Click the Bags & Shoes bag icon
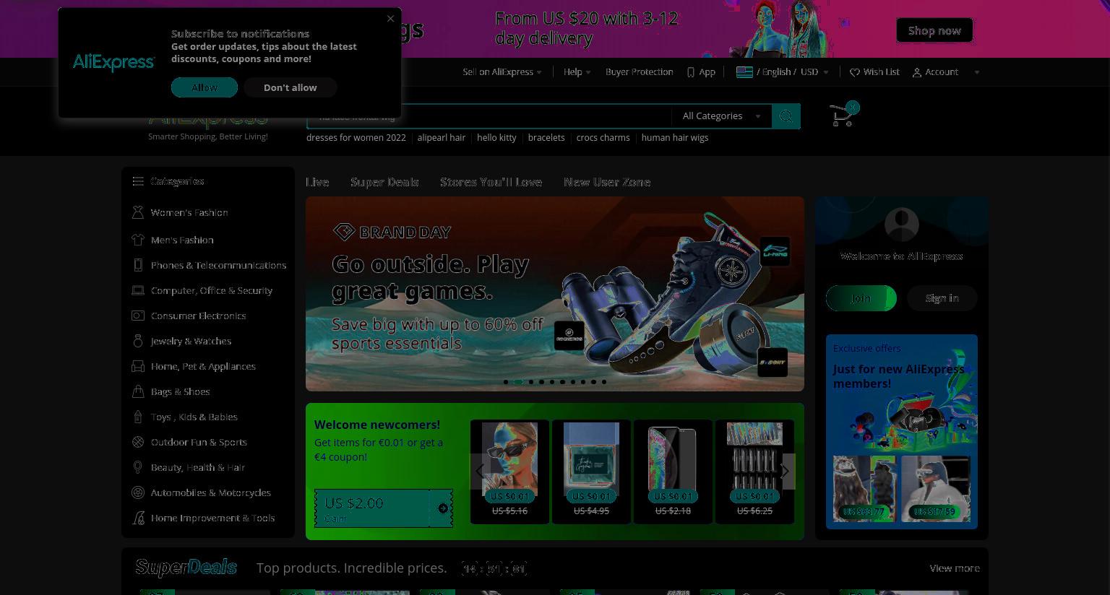The width and height of the screenshot is (1110, 595). point(138,391)
